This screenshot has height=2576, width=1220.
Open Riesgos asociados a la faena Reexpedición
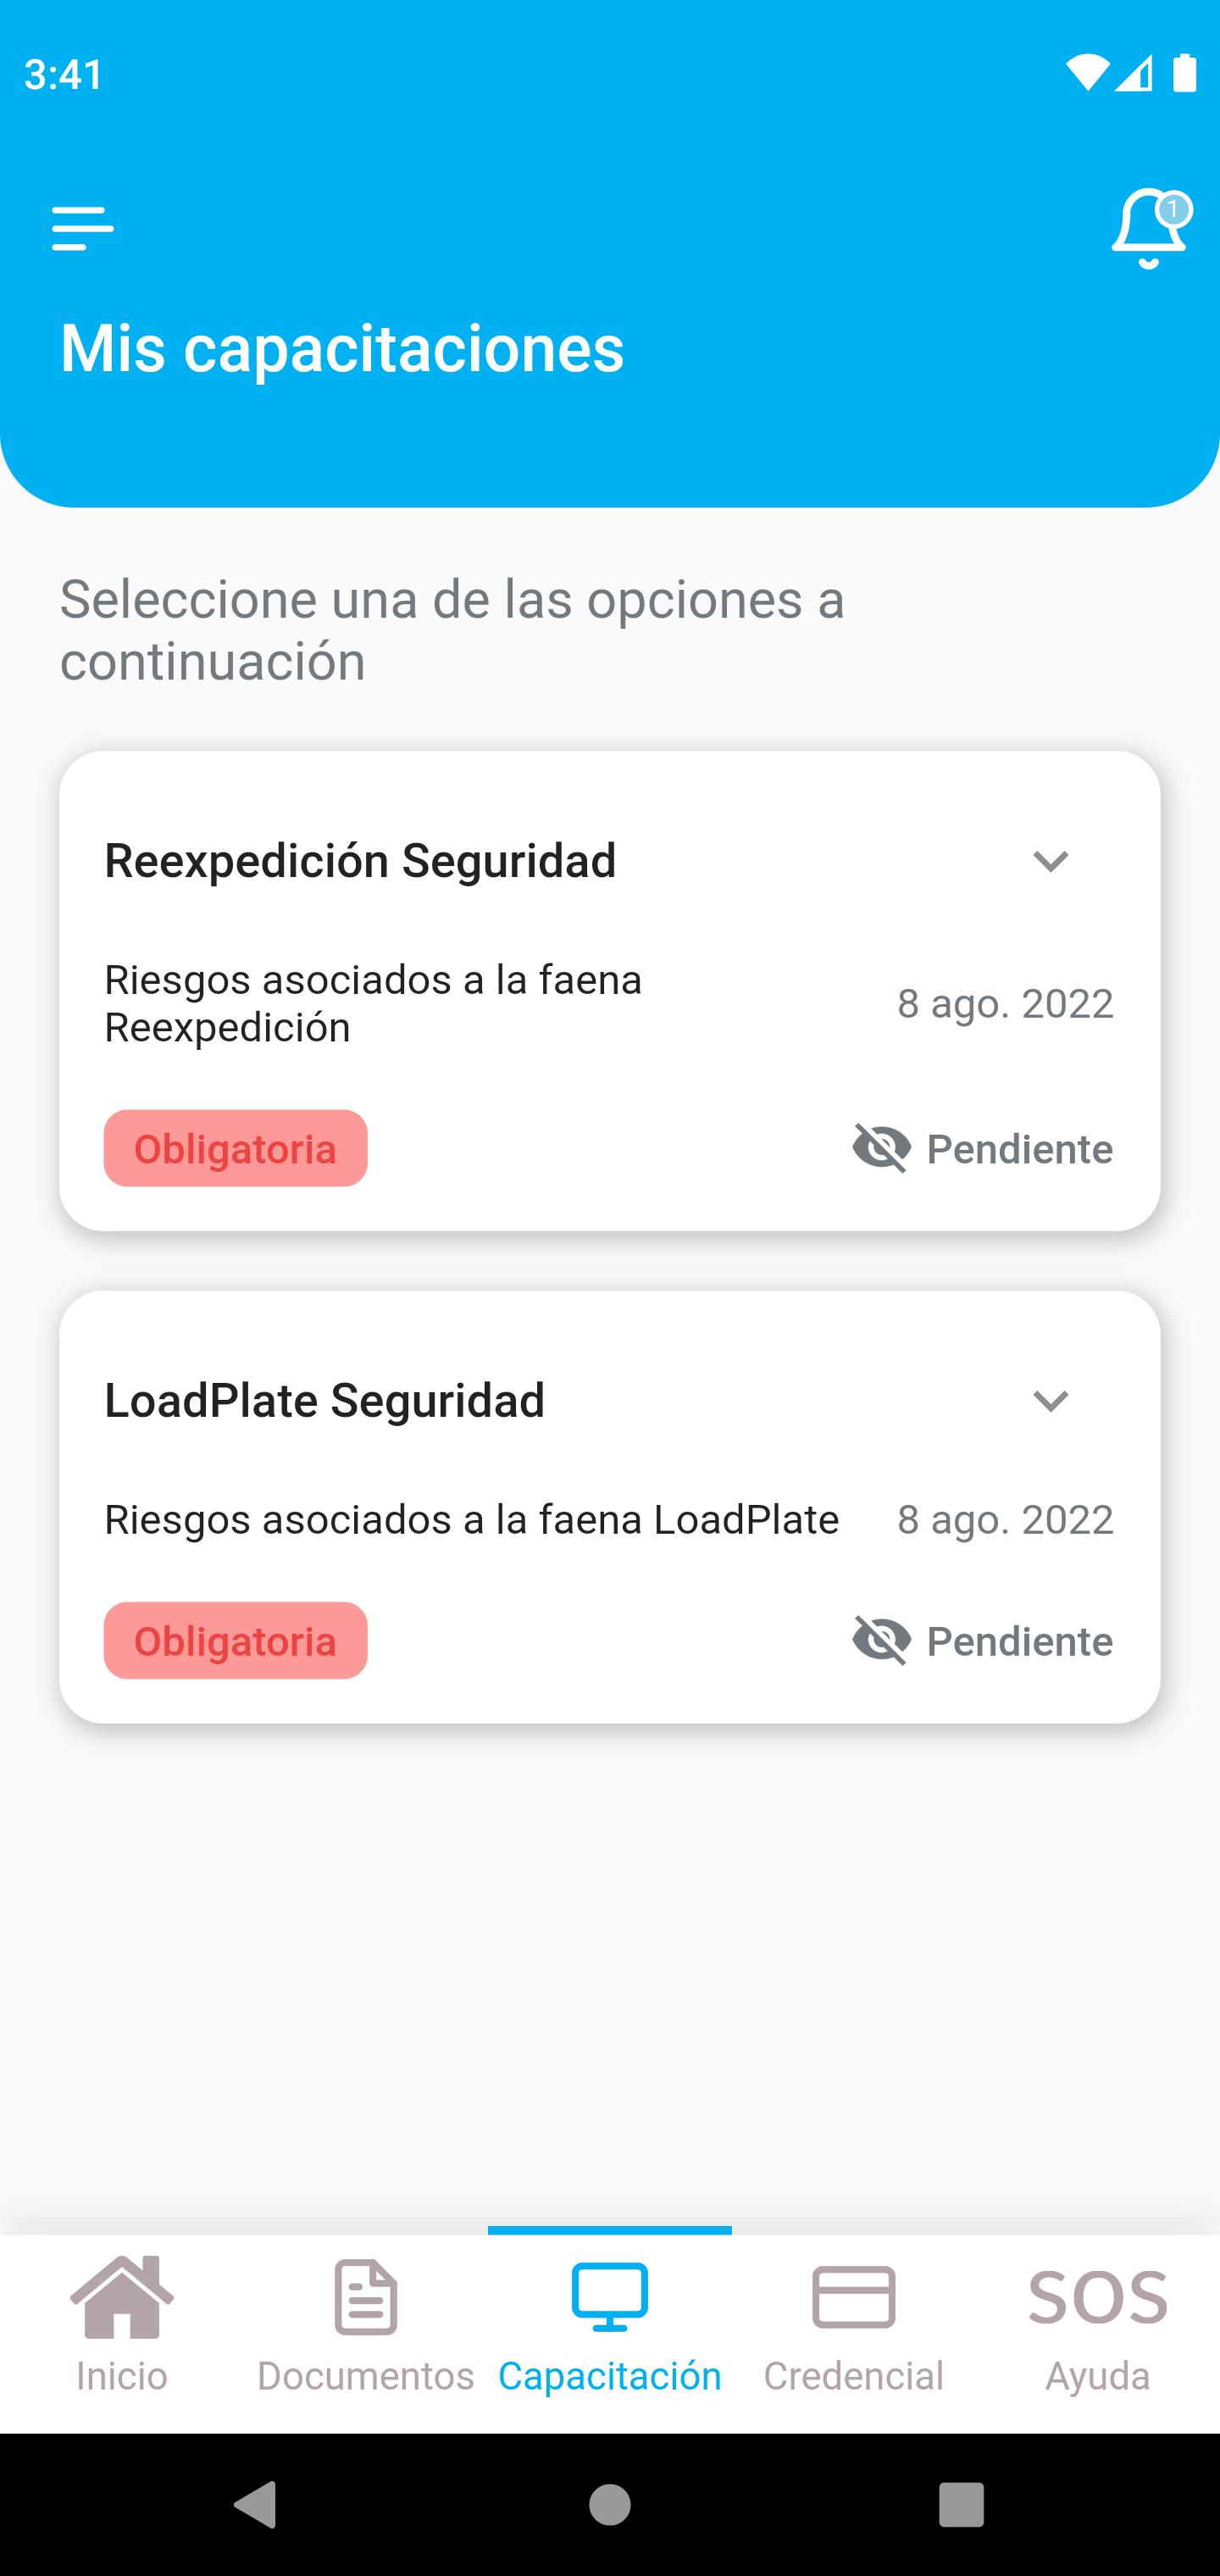click(x=373, y=1003)
